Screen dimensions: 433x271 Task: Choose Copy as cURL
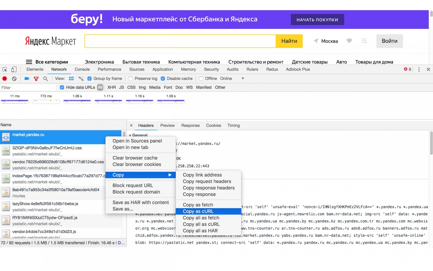coord(208,211)
